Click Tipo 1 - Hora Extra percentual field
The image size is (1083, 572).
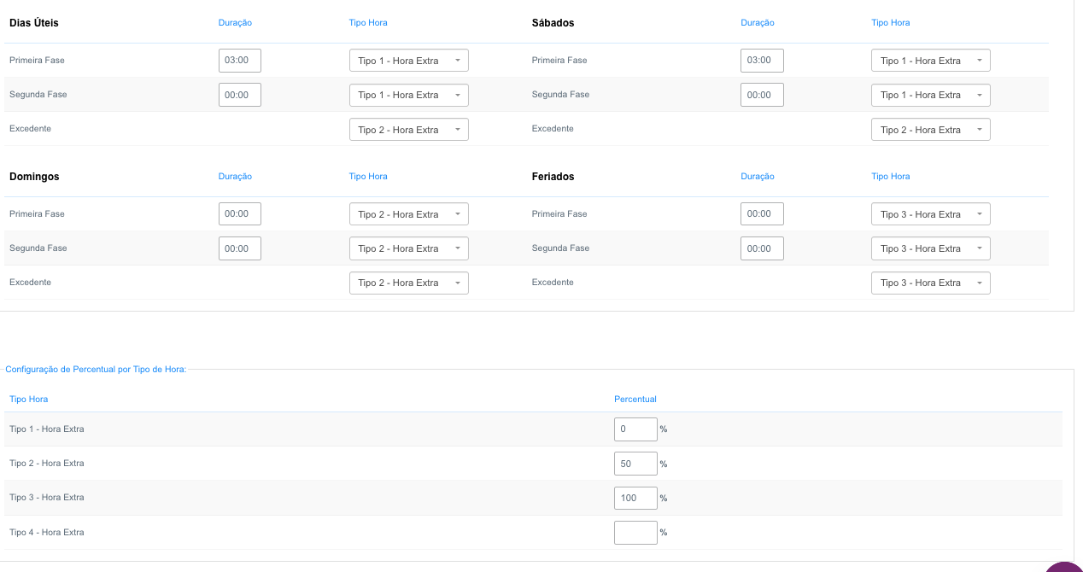click(635, 429)
